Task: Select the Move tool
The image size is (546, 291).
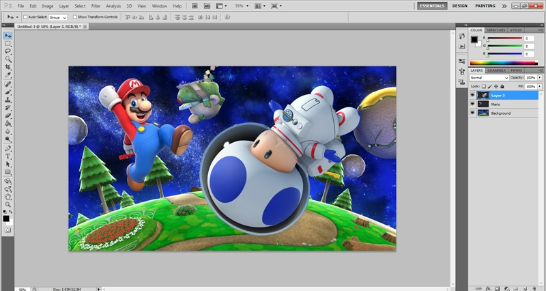Action: (8, 36)
